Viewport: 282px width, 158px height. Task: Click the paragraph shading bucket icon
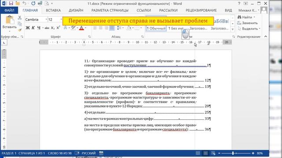click(x=129, y=28)
